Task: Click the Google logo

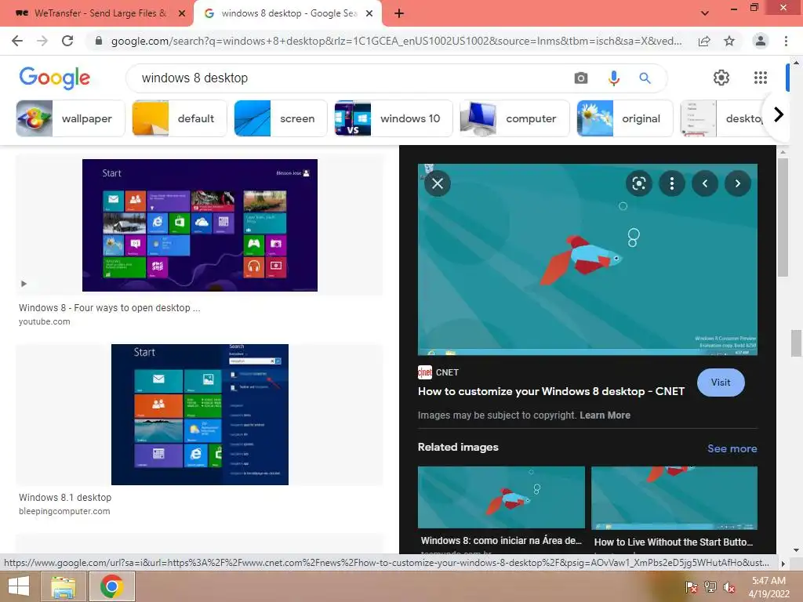Action: 55,78
